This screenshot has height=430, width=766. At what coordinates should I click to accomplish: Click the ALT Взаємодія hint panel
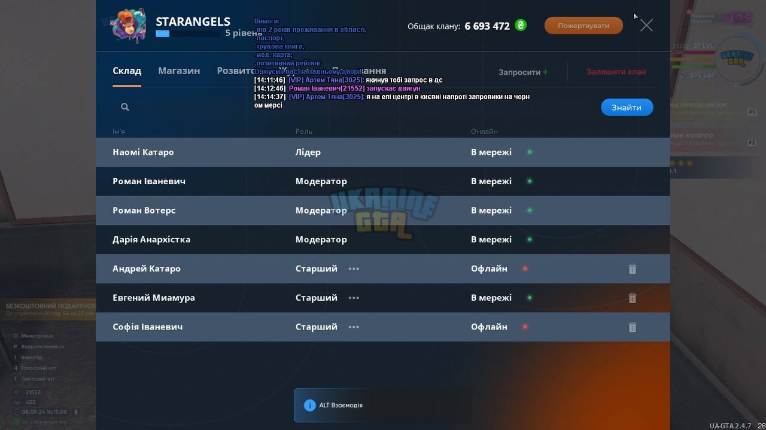(382, 405)
